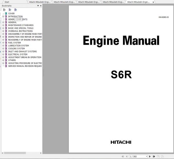Click the 'S6R' model text on the page
Viewport: 174px width, 159px height.
point(121,75)
